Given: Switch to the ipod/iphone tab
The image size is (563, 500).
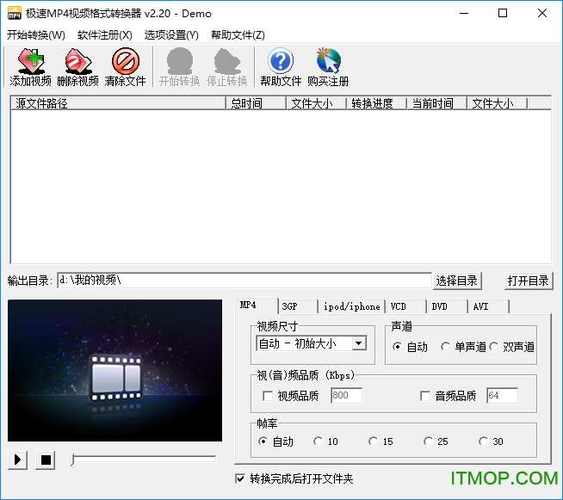Looking at the screenshot, I should 351,306.
